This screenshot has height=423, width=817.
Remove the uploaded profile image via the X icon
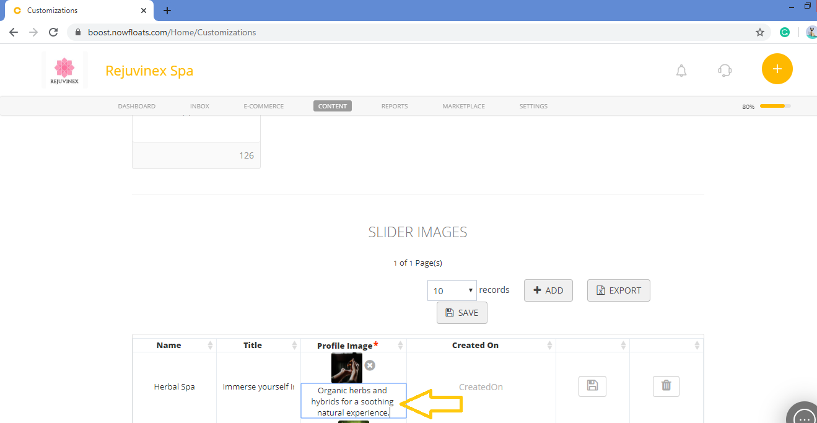pyautogui.click(x=370, y=365)
